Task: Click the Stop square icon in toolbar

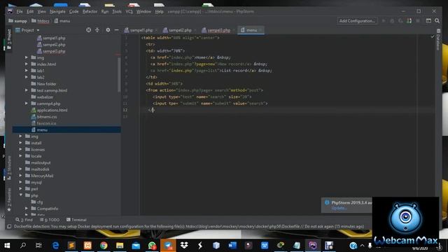Action: click(x=418, y=21)
